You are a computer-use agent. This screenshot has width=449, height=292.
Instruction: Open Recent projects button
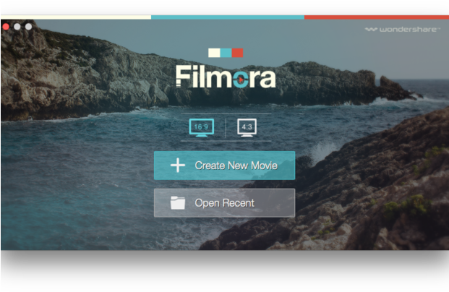pos(224,202)
